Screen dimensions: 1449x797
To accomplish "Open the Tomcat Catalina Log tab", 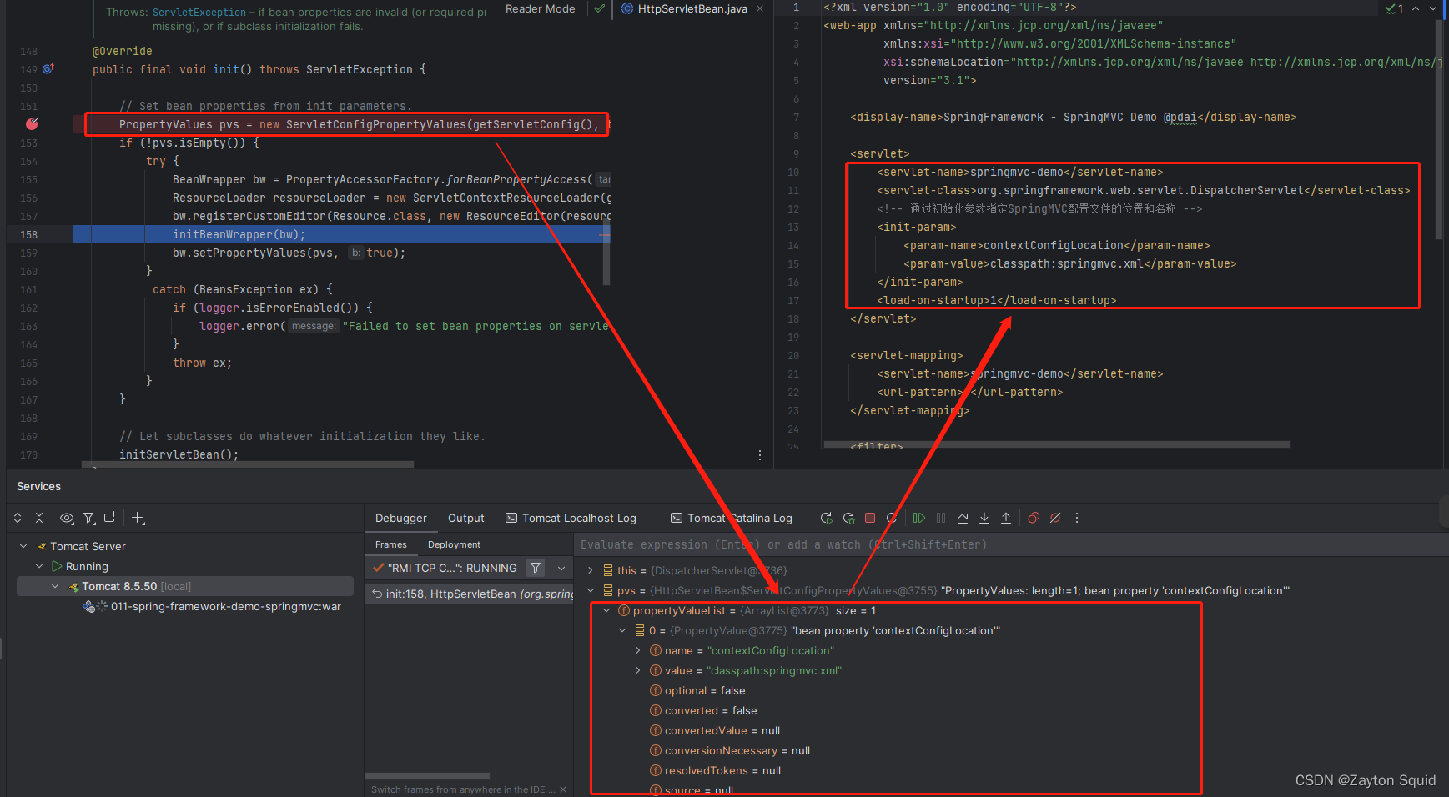I will (x=732, y=518).
